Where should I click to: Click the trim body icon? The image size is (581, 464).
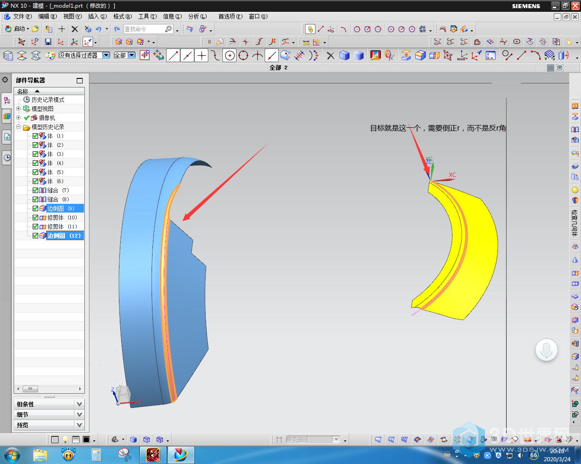[434, 55]
